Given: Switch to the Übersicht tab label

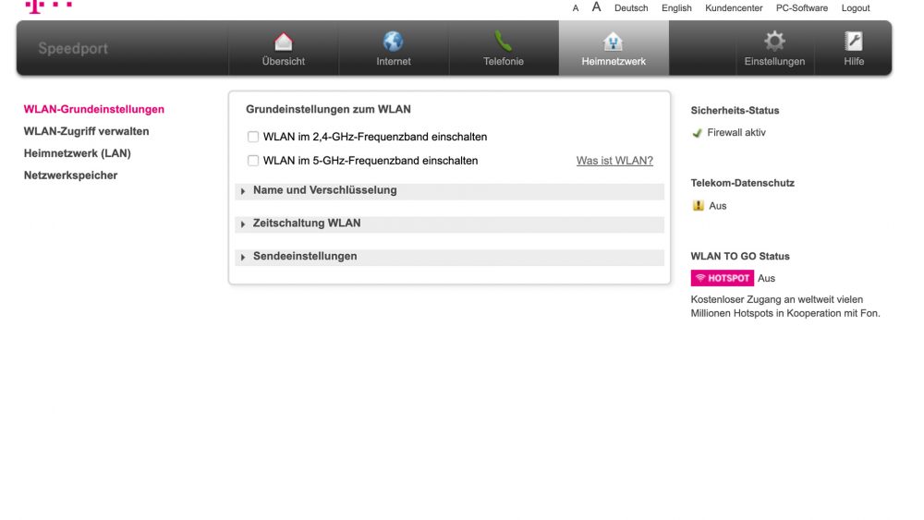Looking at the screenshot, I should pos(284,61).
